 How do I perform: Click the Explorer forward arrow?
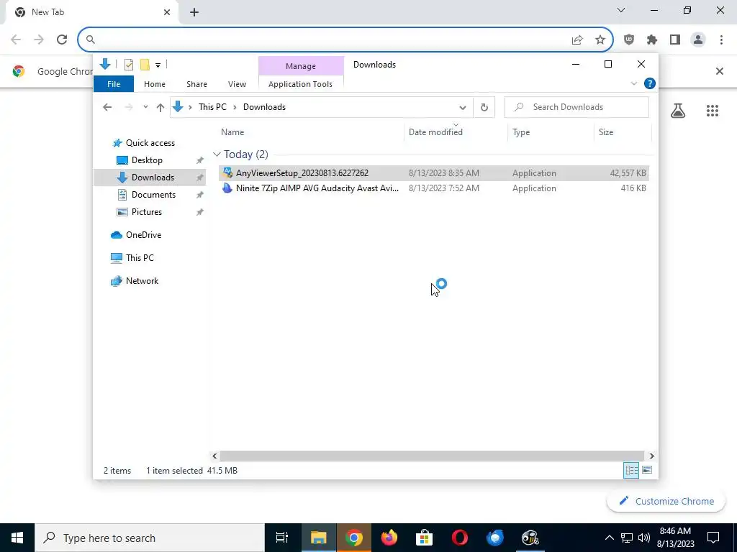(x=129, y=107)
